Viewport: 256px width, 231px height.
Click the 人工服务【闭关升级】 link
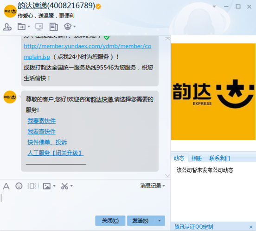[x=56, y=153]
